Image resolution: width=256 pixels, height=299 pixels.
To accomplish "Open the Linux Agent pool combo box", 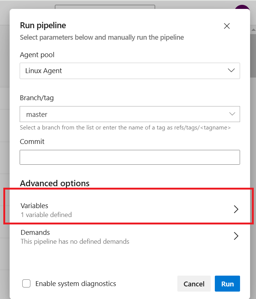I will [x=130, y=71].
